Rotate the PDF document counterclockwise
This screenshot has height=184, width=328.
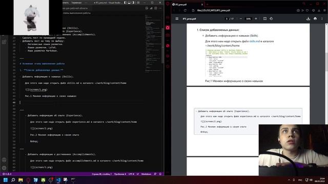coord(271,19)
